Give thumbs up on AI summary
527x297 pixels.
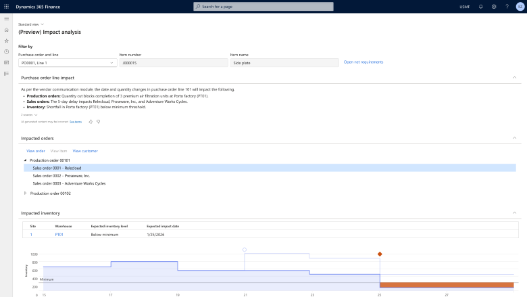click(x=91, y=122)
